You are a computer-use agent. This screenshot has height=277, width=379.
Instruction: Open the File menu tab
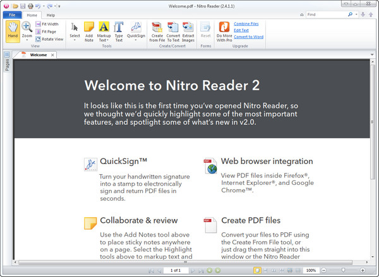12,15
